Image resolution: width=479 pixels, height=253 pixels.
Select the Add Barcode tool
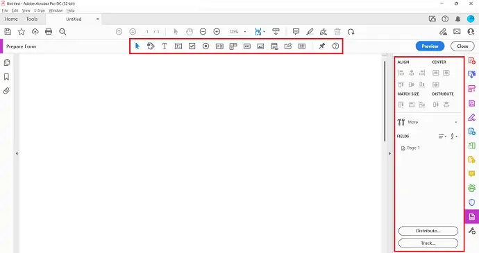(x=302, y=46)
